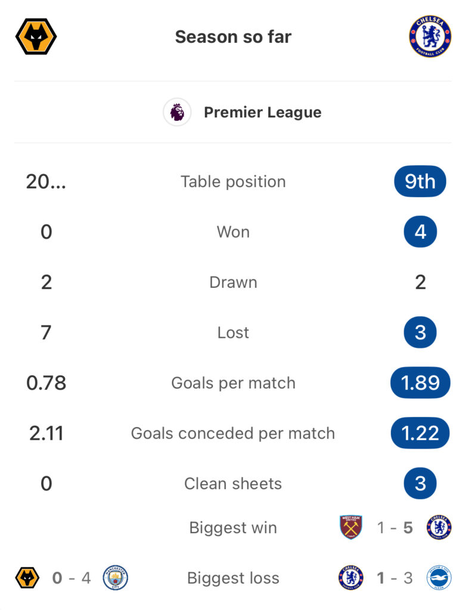Viewport: 466px width, 610px height.
Task: Select Chelsea's 1.89 goals per match badge
Action: 420,382
